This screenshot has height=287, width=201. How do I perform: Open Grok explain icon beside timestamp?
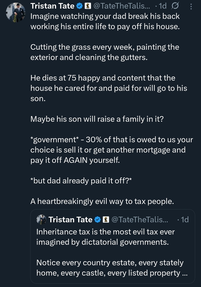(x=176, y=6)
